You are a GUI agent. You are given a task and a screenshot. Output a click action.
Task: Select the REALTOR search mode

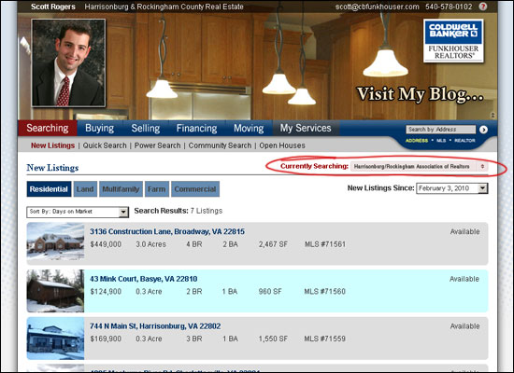[x=464, y=141]
